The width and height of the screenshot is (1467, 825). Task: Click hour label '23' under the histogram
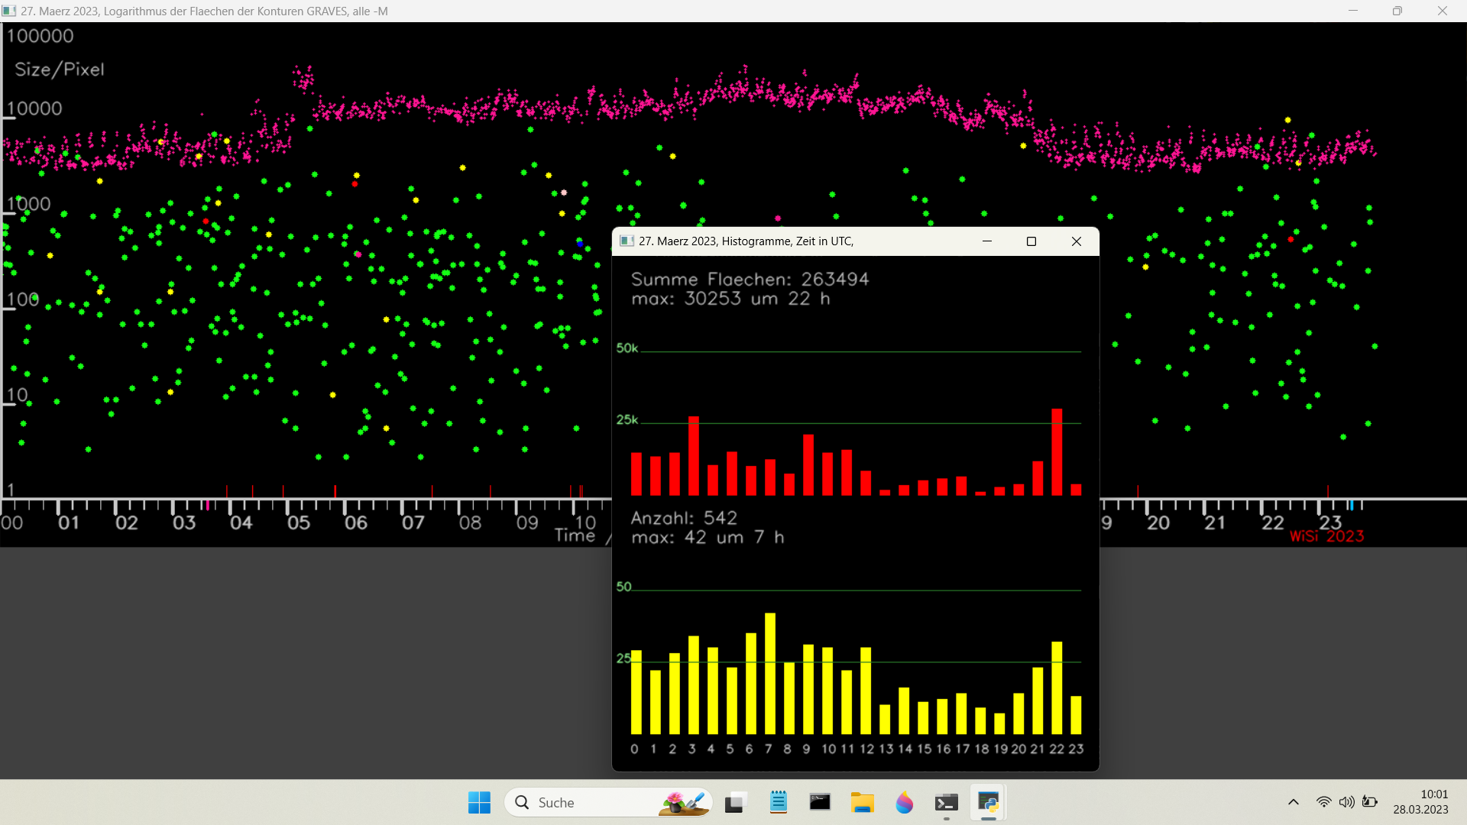tap(1076, 749)
